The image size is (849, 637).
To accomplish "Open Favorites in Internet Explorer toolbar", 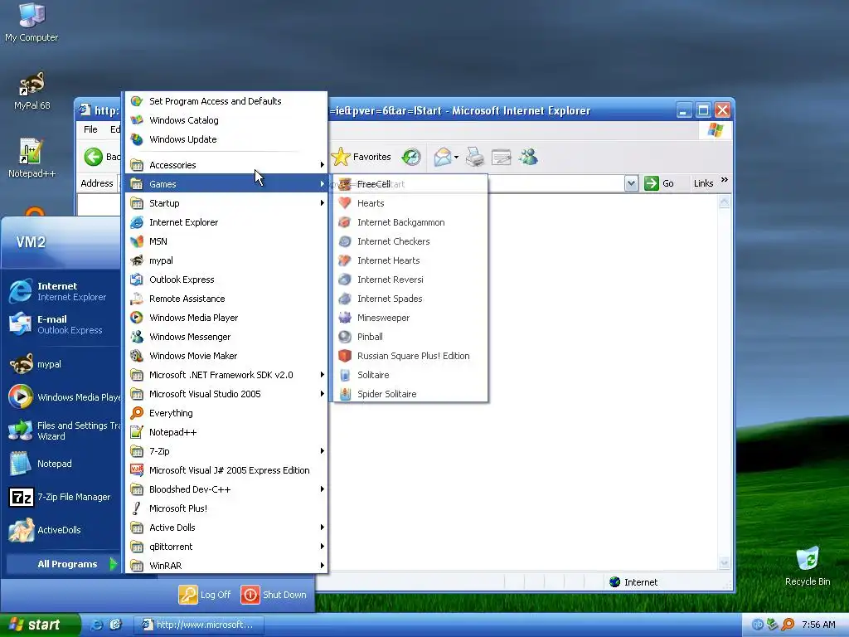I will (361, 157).
